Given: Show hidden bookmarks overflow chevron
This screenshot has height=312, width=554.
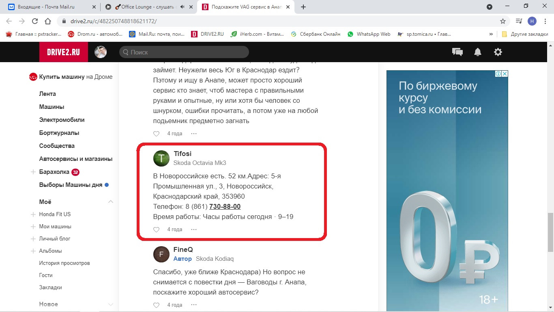Looking at the screenshot, I should [491, 34].
